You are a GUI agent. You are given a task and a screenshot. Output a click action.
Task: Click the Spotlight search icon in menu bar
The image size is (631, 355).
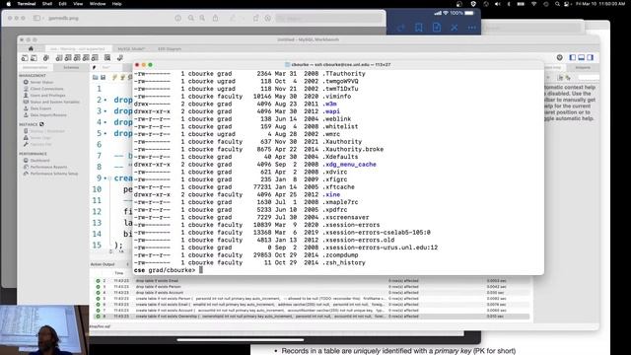coord(557,4)
